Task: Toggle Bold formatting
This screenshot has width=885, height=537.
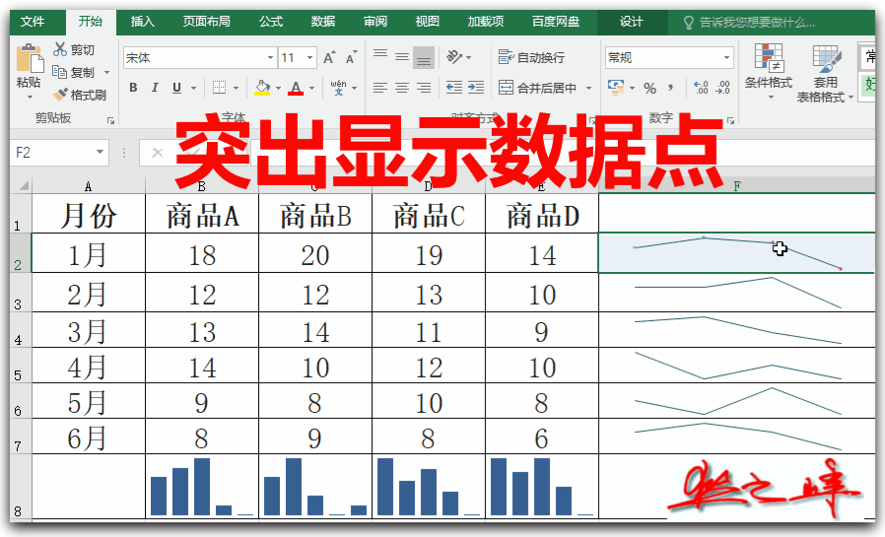Action: 133,88
